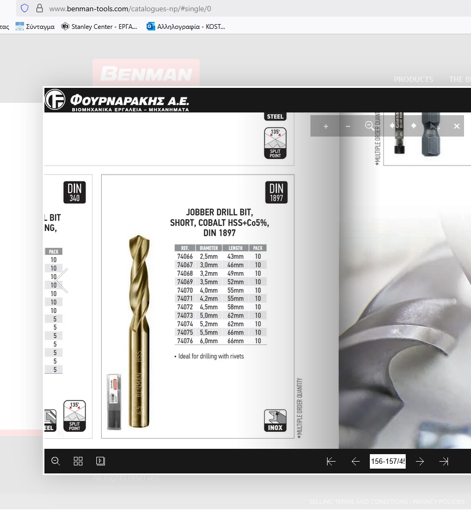Click the magnifier reset-zoom icon in floating toolbar
The image size is (471, 512).
(369, 126)
